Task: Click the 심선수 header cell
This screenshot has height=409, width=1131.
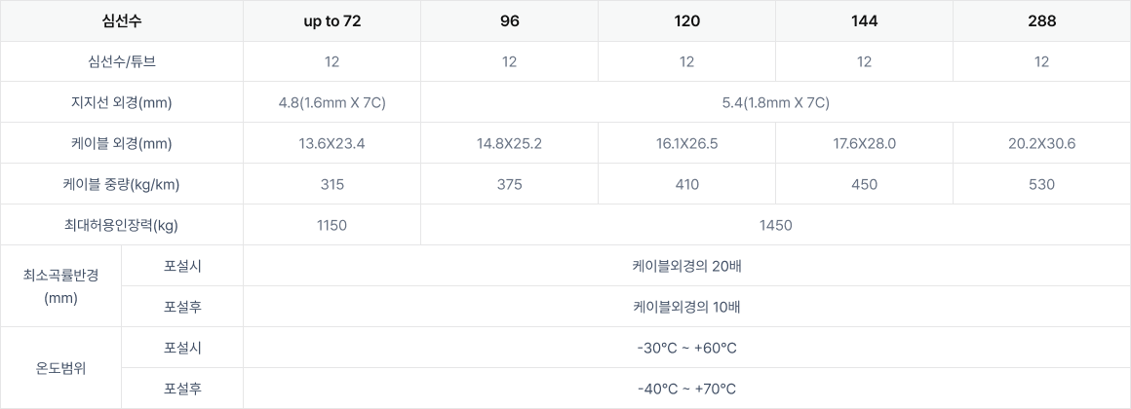Action: (x=122, y=20)
